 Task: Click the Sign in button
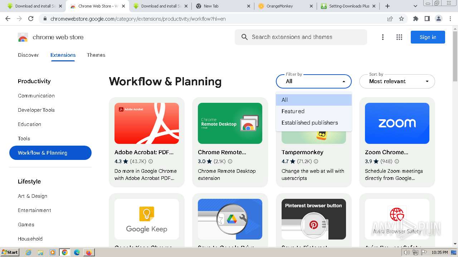pyautogui.click(x=428, y=37)
